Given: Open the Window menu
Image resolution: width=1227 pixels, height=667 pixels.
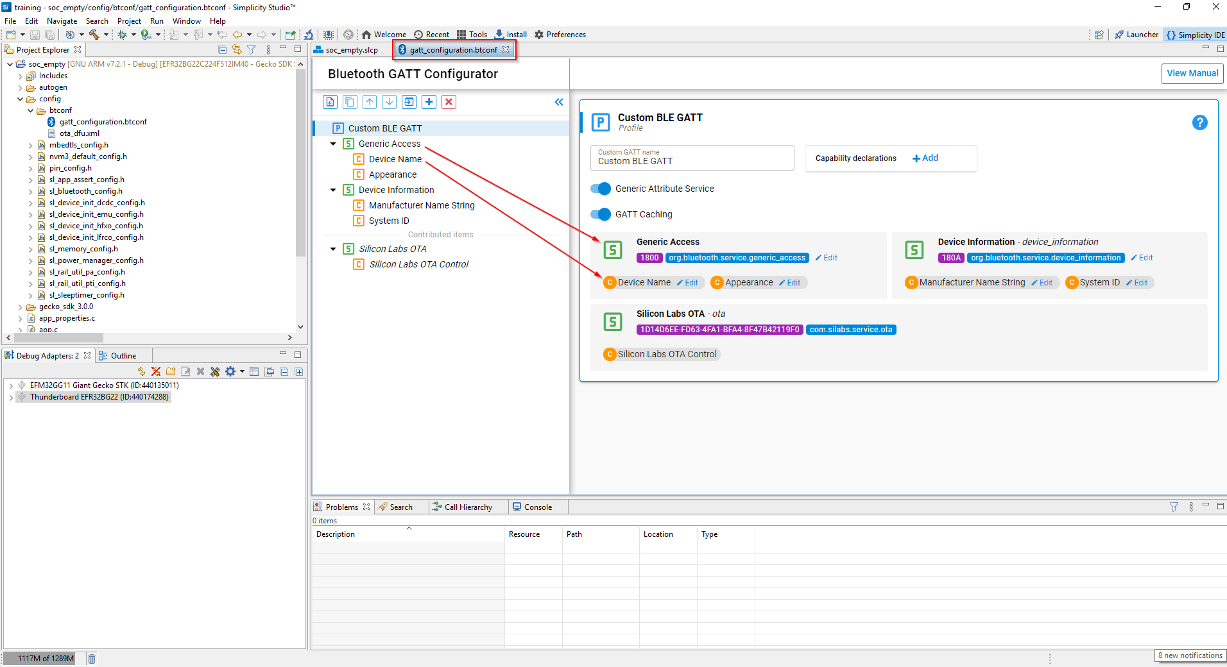Looking at the screenshot, I should point(186,21).
